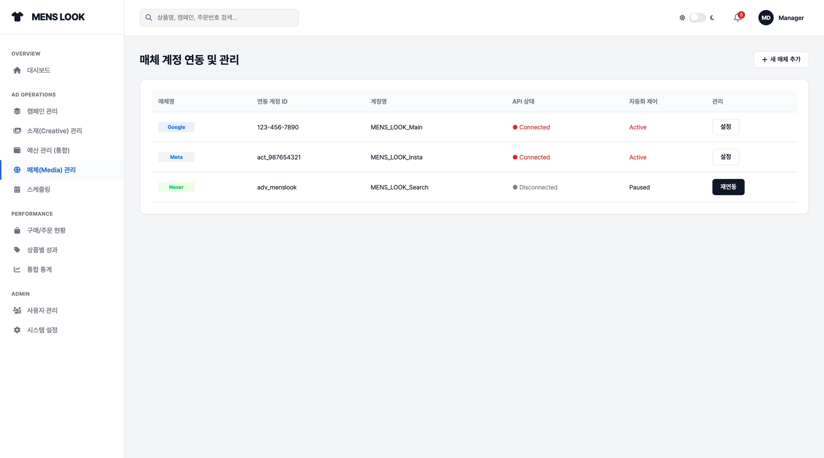Click the search magnifier icon

pos(148,18)
